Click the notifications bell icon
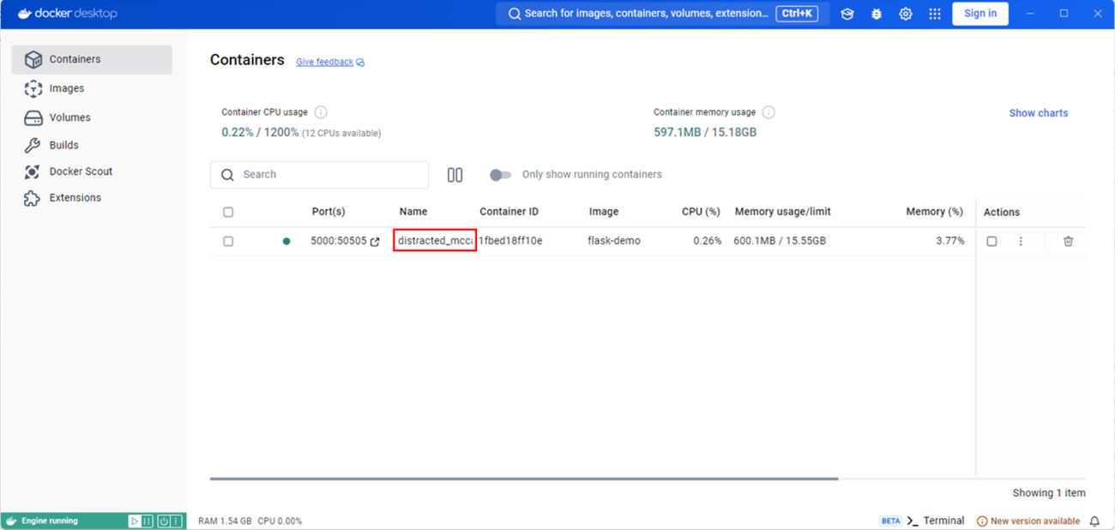This screenshot has height=530, width=1115. tap(1094, 521)
